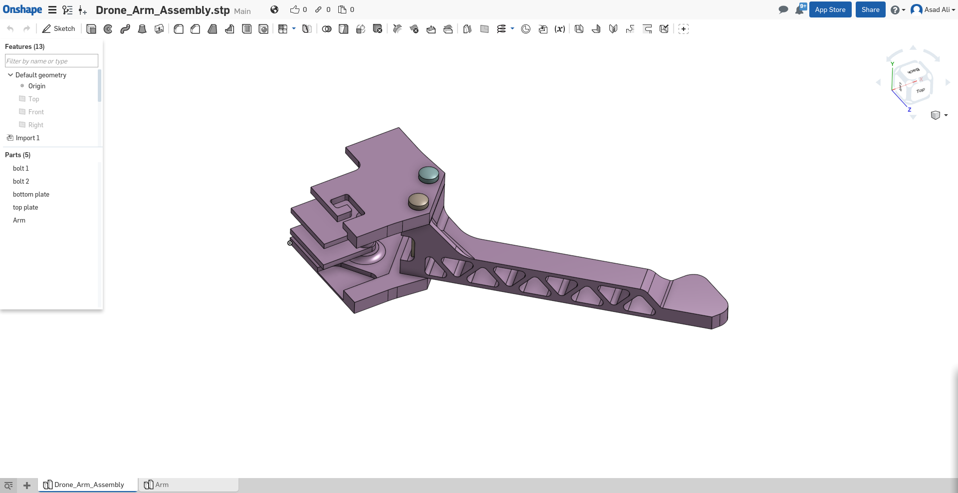
Task: Select the Helix tool
Action: (x=501, y=29)
